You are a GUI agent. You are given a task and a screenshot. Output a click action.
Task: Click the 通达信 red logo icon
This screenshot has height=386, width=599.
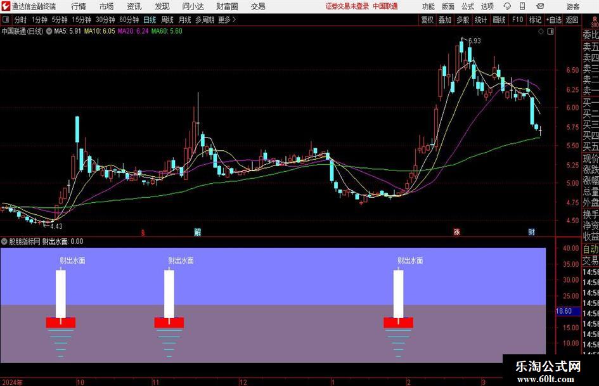(5, 6)
